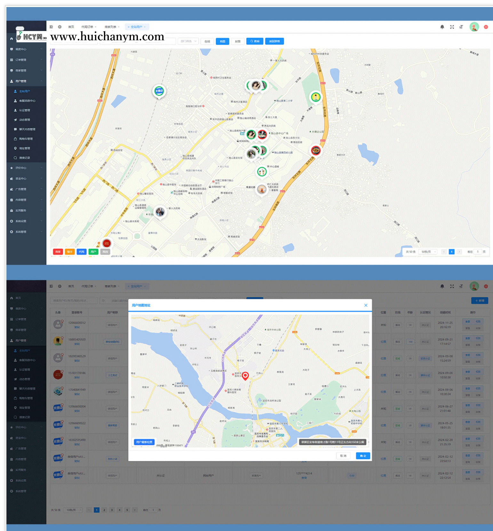Viewport: 493px width, 531px height.
Task: Click 取消 in the 用户地图地址 dialog
Action: 343,456
